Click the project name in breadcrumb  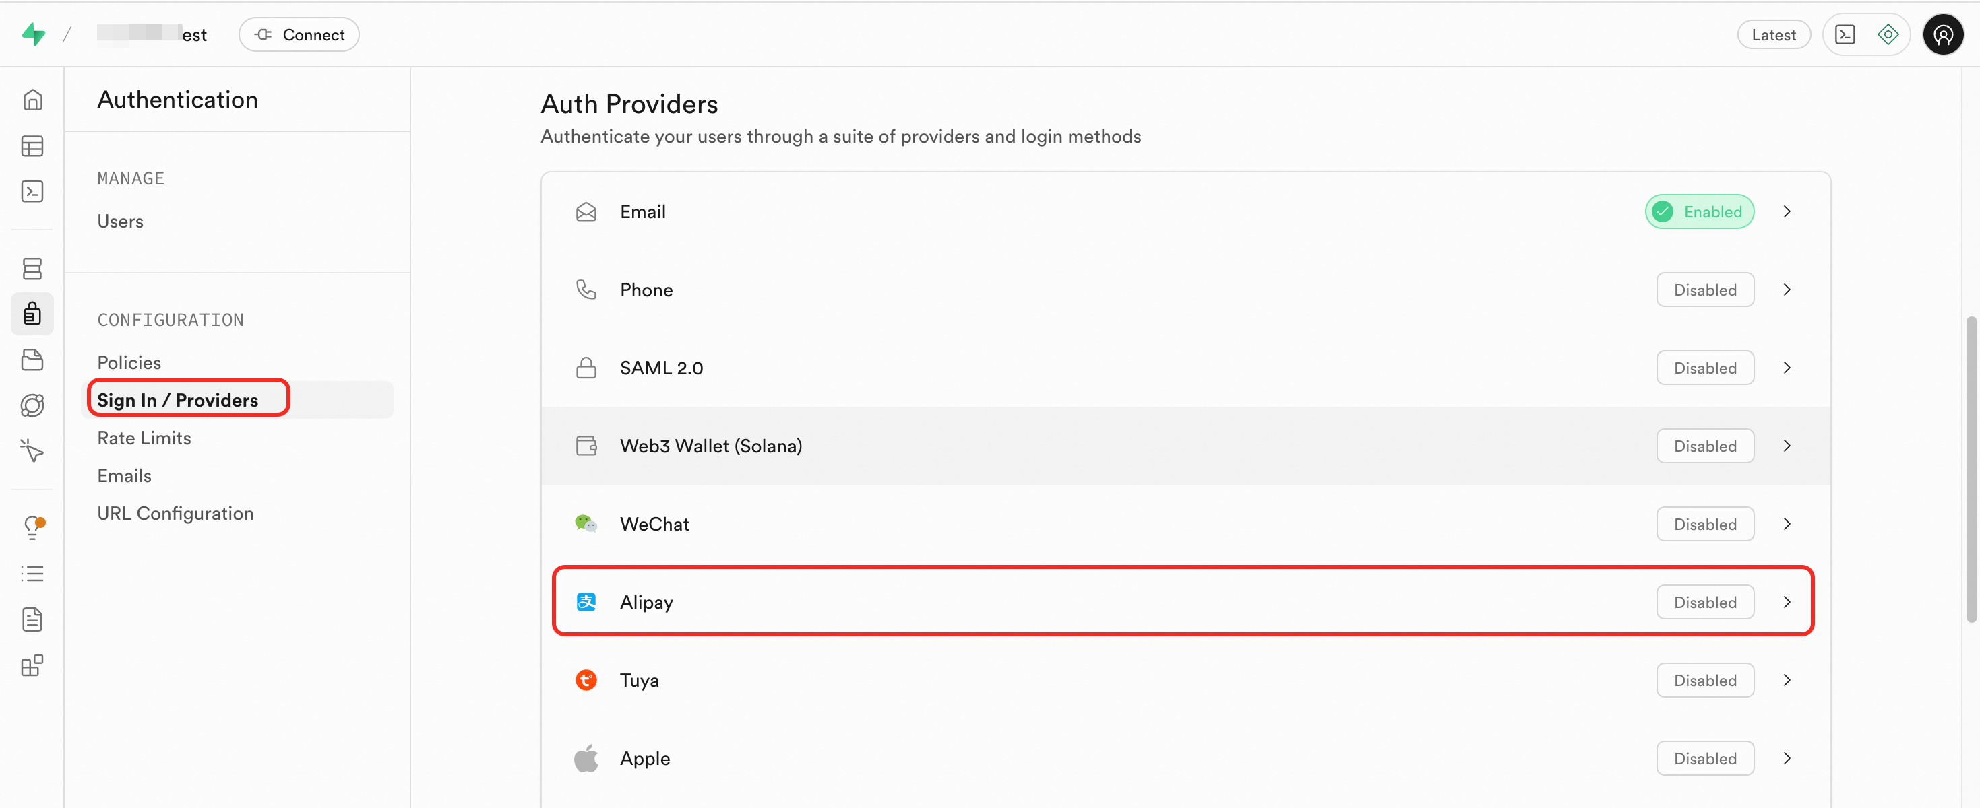152,34
